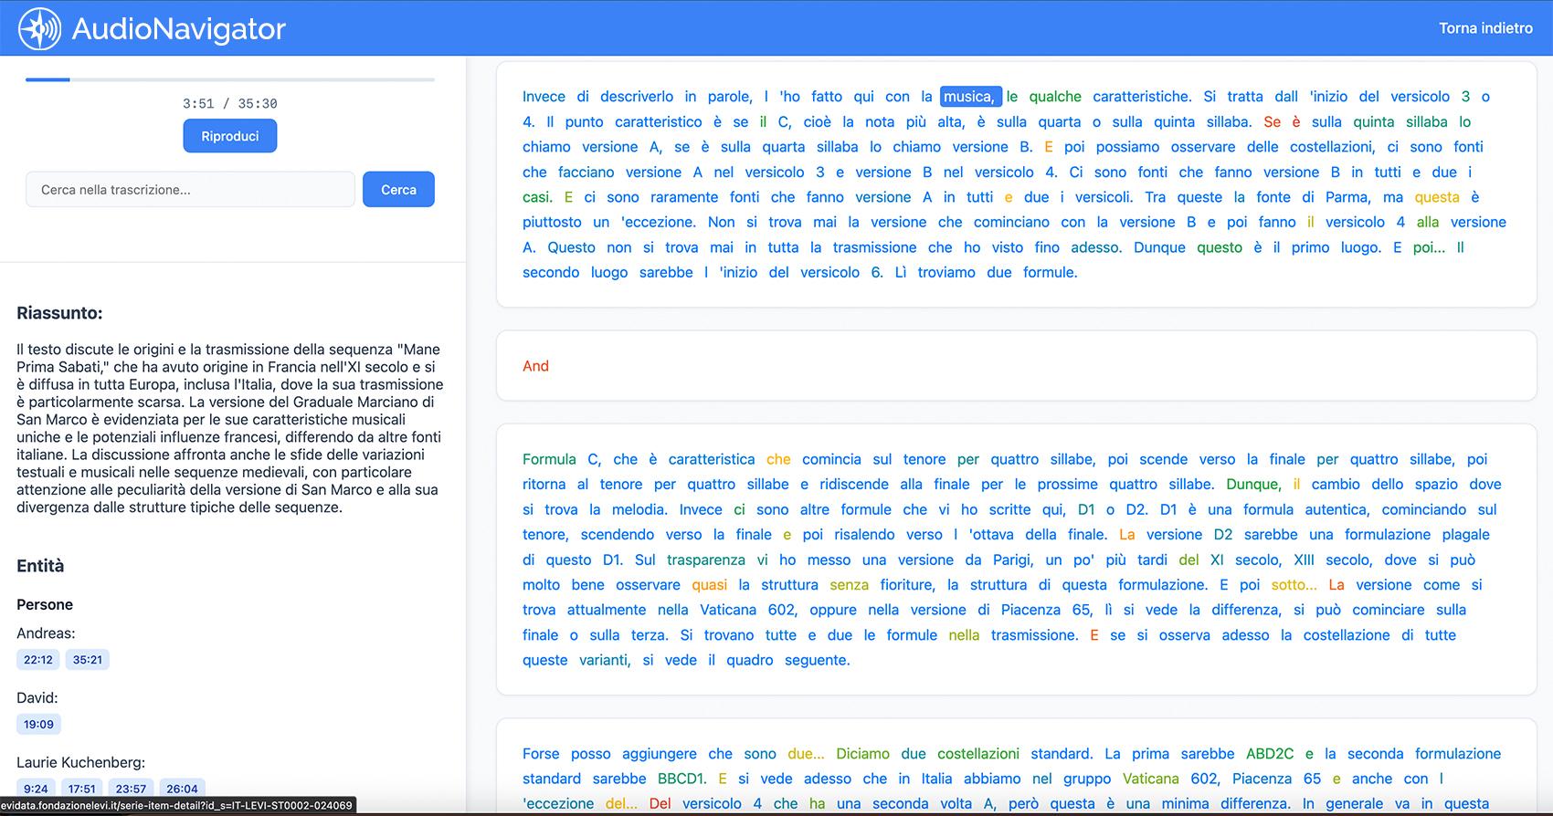Jump to Andreas timestamp 35:21
Screen dimensions: 1553x816
point(88,660)
